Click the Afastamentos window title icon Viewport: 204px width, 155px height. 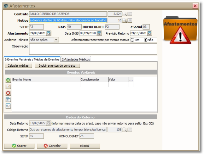click(x=6, y=6)
